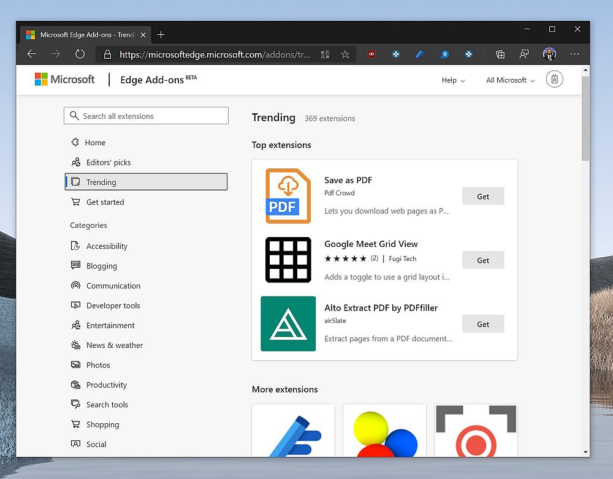The height and width of the screenshot is (479, 613).
Task: Click the translate page icon in address bar
Action: [x=325, y=55]
